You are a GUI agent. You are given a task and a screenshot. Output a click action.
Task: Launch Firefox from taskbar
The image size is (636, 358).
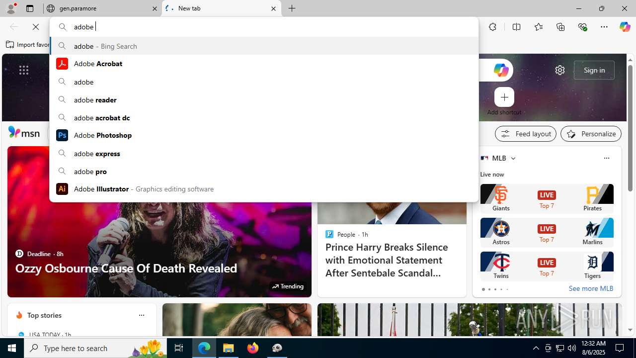[x=253, y=348]
